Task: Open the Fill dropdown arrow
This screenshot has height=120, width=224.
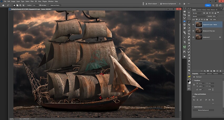Action: click(218, 20)
